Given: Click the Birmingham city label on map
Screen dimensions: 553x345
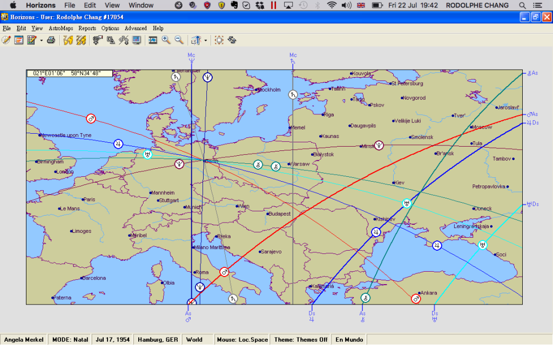Looking at the screenshot, I should (x=50, y=162).
